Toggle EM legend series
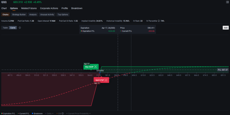 click(x=59, y=113)
